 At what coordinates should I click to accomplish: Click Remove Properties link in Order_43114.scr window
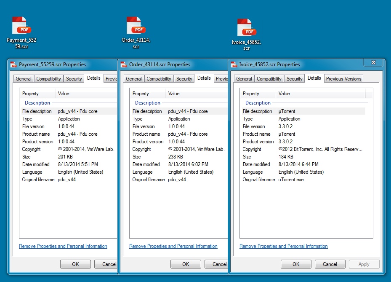[173, 246]
